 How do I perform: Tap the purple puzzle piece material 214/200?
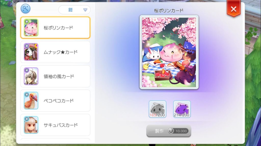point(182,109)
